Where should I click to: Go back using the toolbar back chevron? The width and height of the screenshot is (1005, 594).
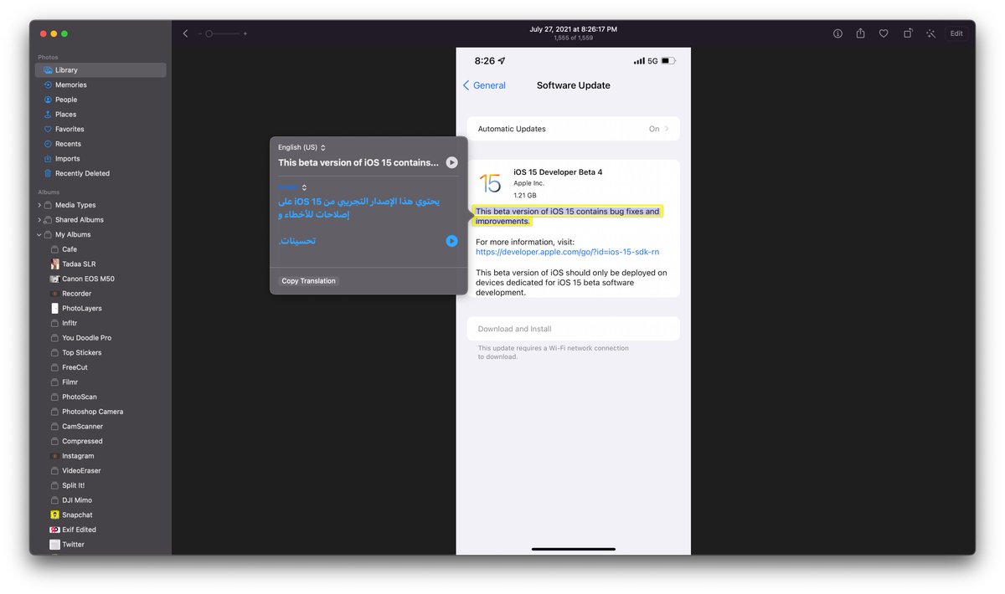tap(185, 33)
